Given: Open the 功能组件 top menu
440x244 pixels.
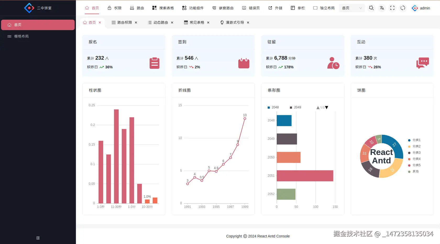Looking at the screenshot, I should [193, 8].
